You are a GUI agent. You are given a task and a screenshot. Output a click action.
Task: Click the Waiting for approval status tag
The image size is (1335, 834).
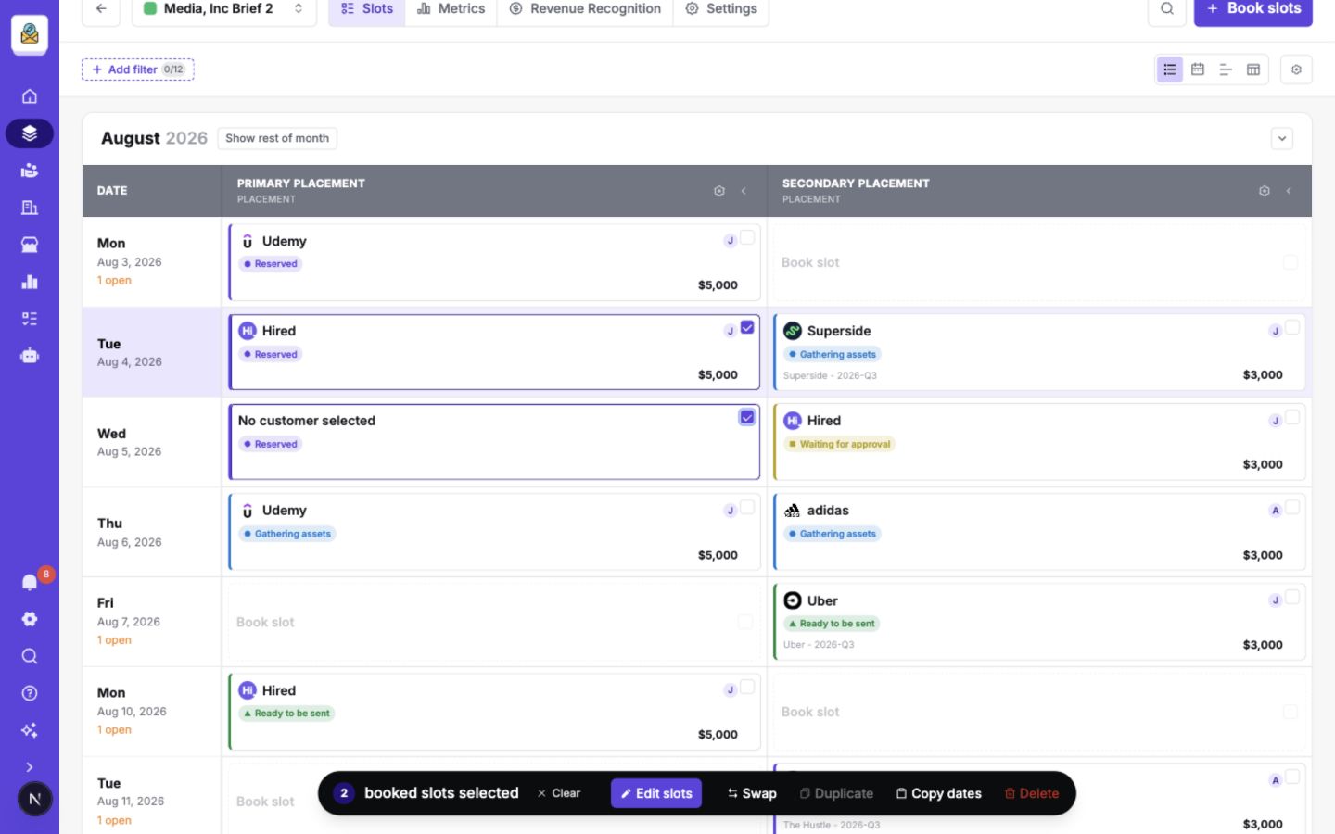pyautogui.click(x=839, y=445)
